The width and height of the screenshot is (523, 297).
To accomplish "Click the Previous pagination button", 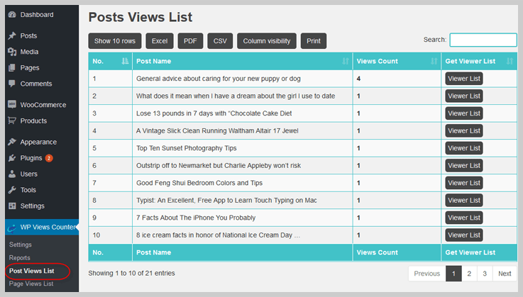I will (427, 274).
